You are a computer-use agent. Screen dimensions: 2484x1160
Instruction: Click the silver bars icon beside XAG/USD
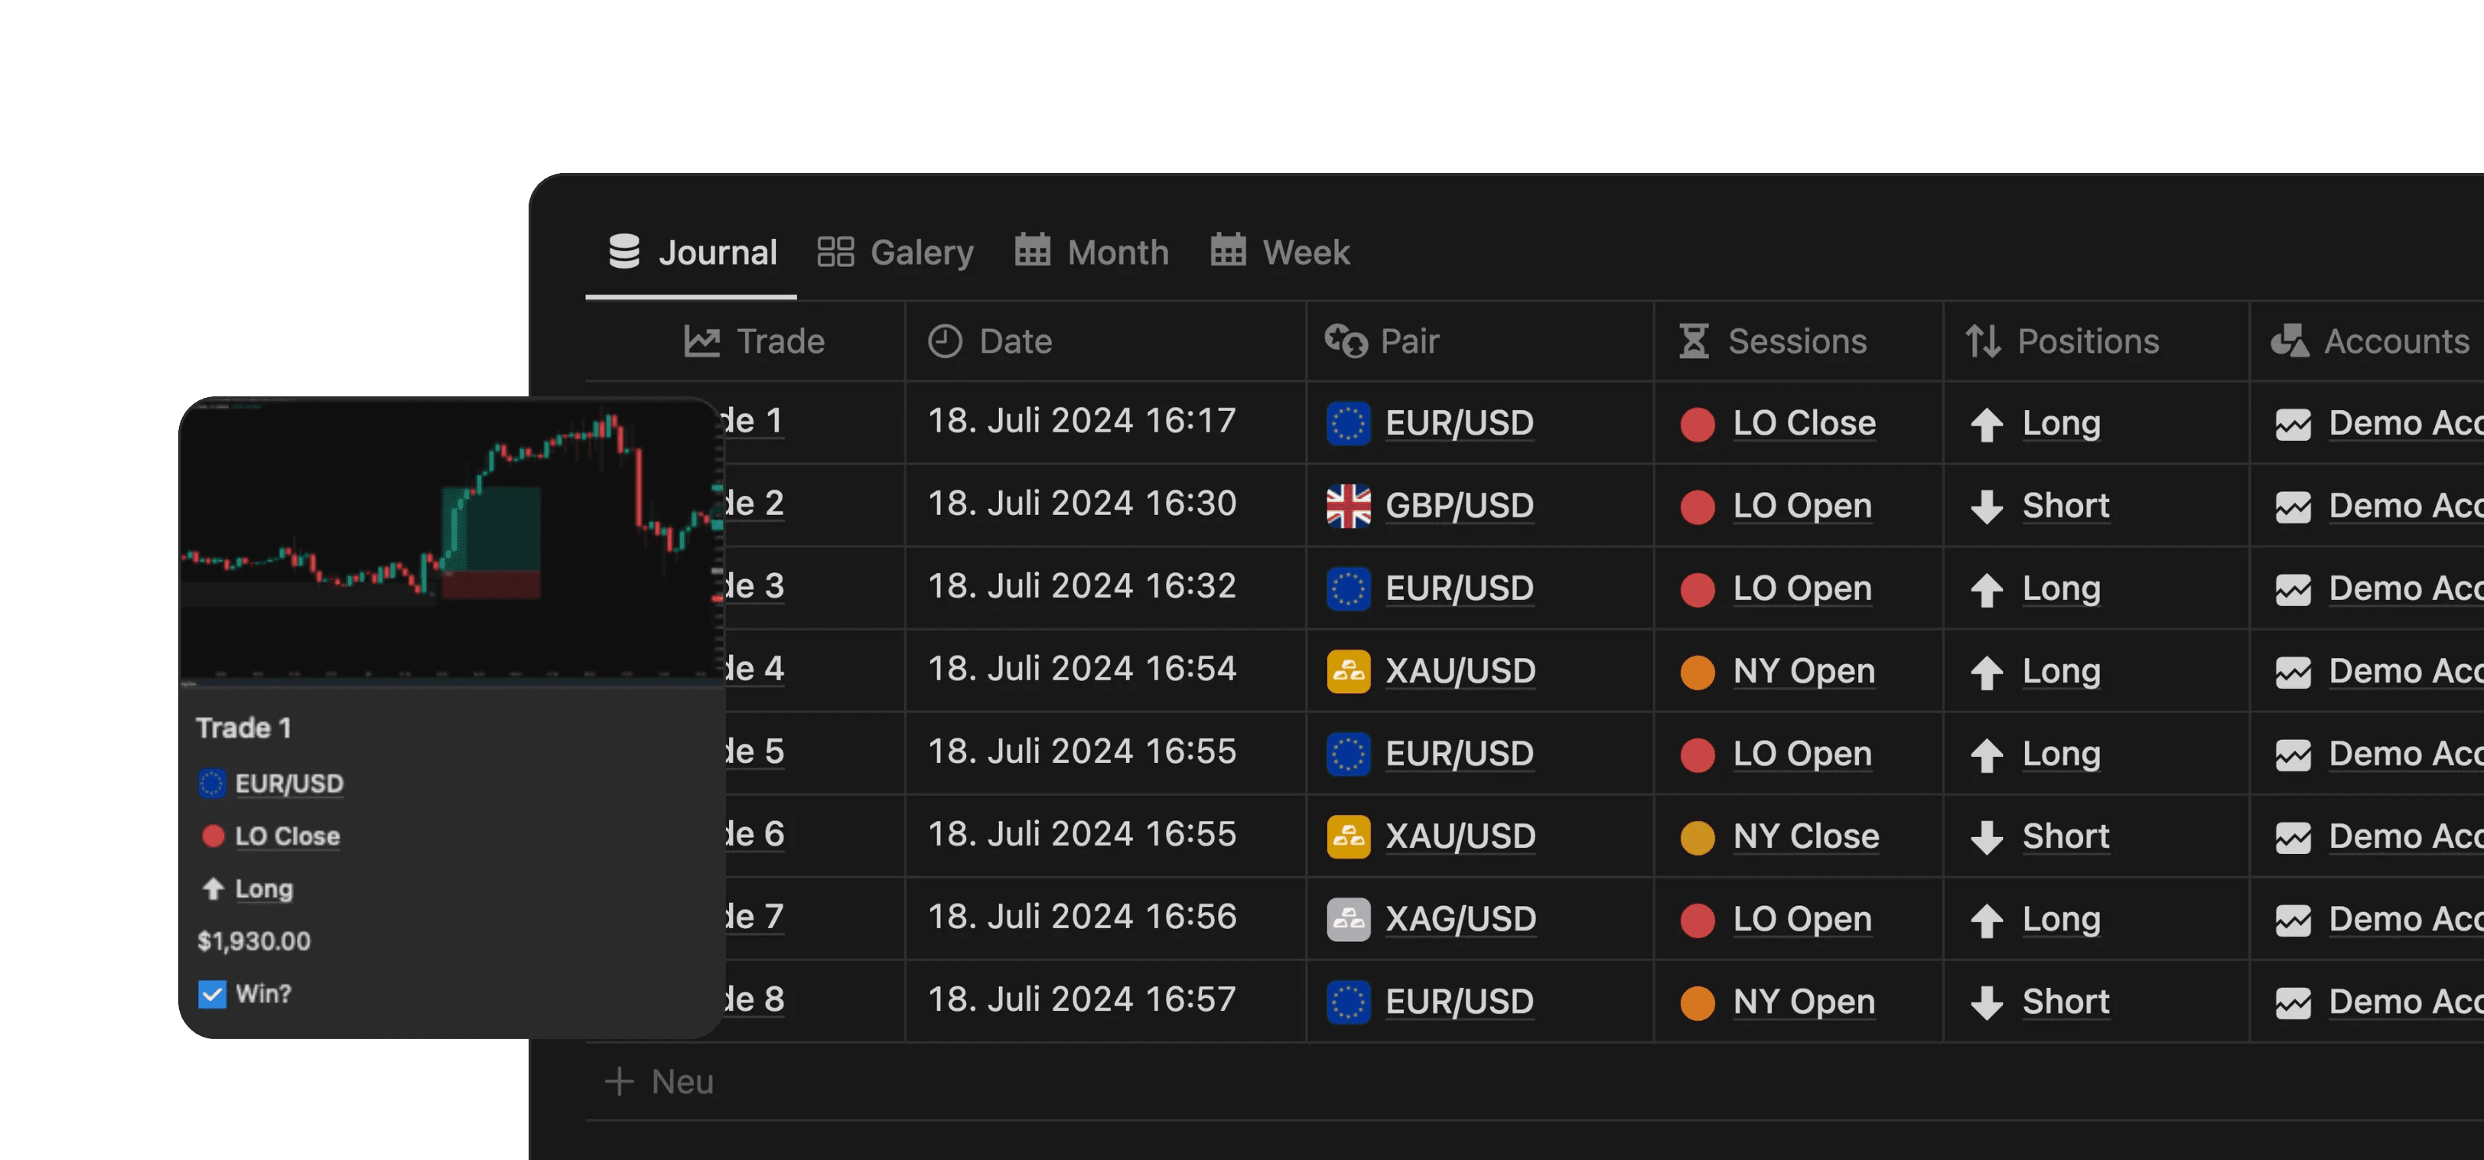(x=1348, y=920)
